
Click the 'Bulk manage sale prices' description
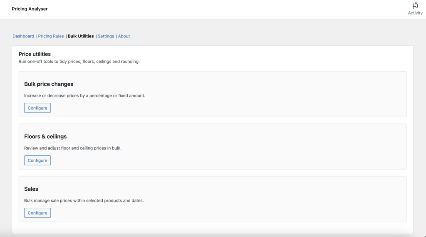tap(84, 200)
